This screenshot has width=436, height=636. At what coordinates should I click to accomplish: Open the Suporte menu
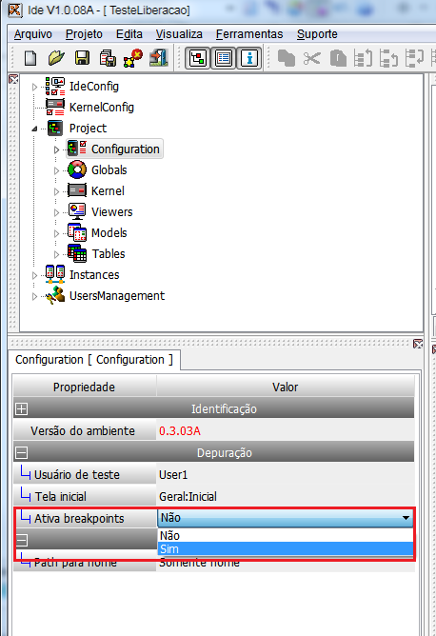coord(317,34)
